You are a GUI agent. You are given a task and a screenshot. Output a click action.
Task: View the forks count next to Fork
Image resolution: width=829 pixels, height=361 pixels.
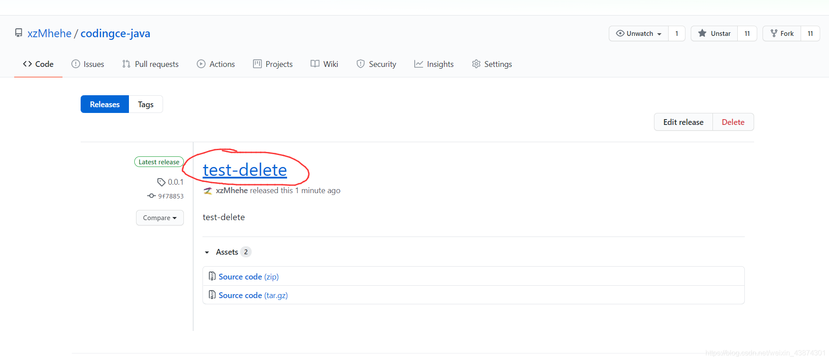[x=810, y=34]
